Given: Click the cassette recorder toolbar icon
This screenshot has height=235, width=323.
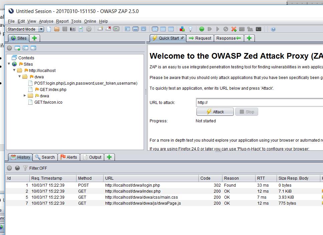Looking at the screenshot, I should 259,29.
